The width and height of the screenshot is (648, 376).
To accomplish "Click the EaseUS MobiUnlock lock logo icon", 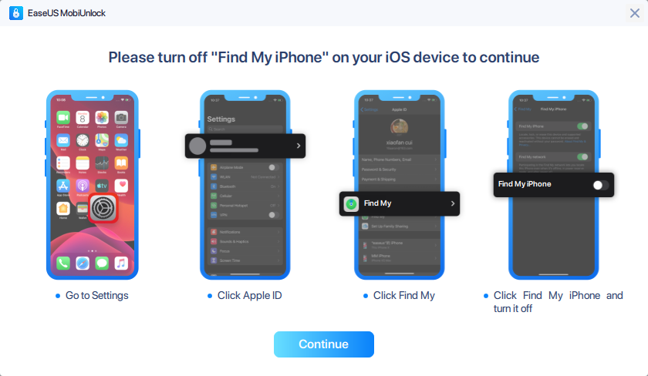I will 15,13.
